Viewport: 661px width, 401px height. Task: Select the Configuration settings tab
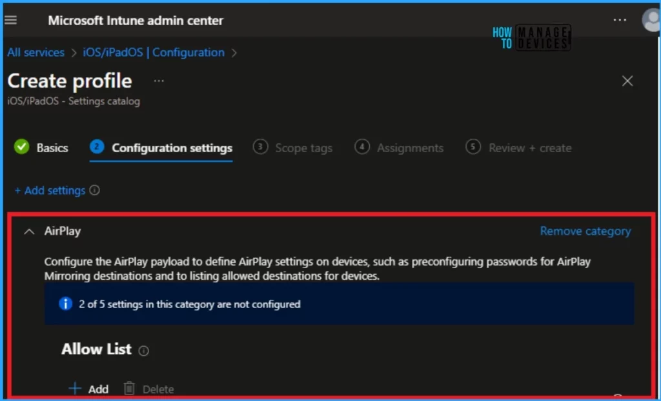click(161, 148)
